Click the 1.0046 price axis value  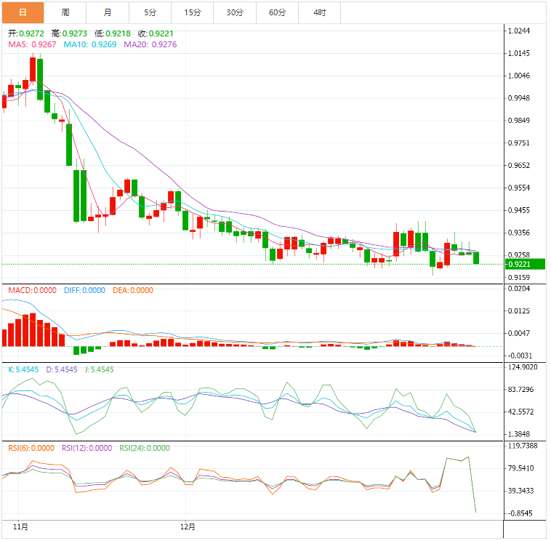pos(520,76)
